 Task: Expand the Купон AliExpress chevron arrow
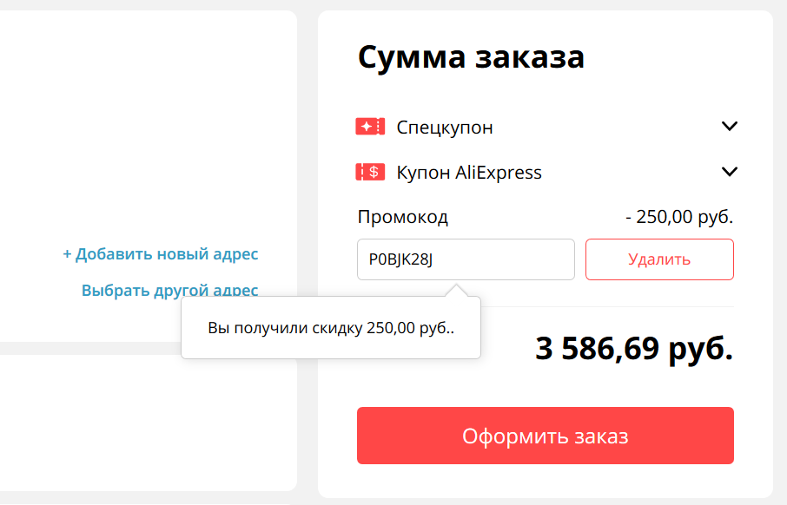pos(730,172)
